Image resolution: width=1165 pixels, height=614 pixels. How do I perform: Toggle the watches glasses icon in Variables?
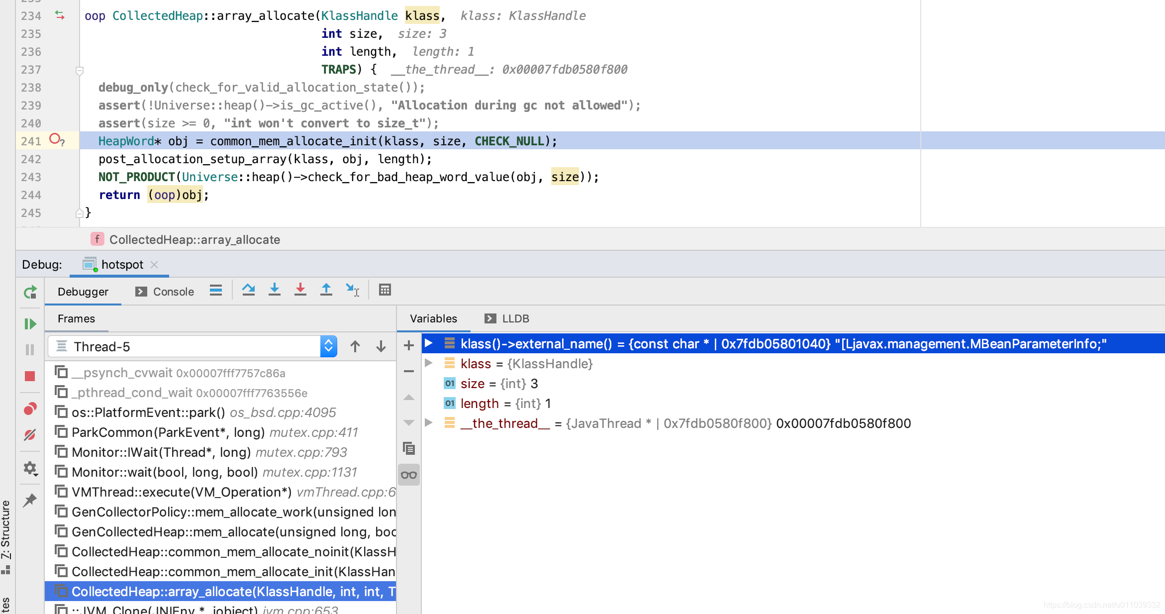pos(409,475)
